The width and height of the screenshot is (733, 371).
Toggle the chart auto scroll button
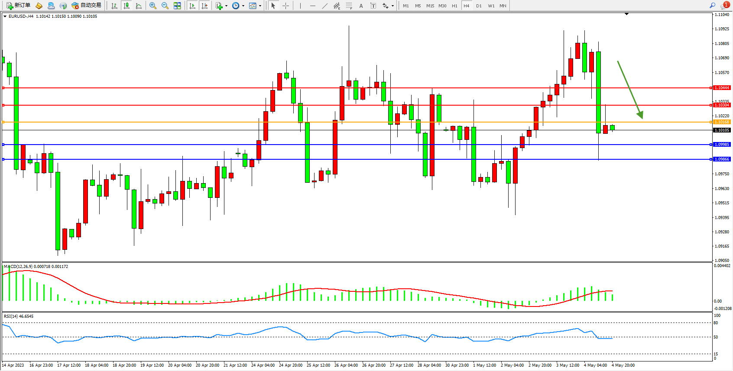pyautogui.click(x=192, y=6)
